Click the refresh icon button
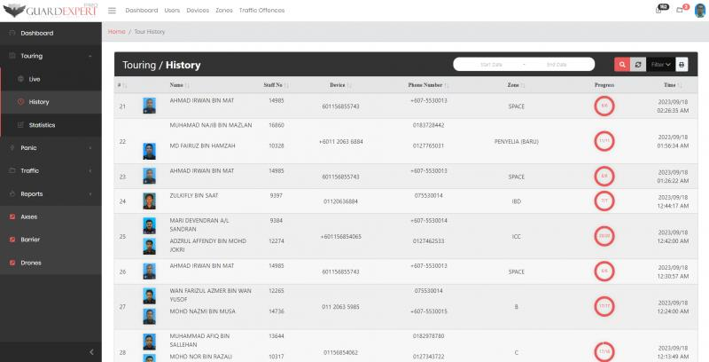The image size is (709, 362). click(x=637, y=65)
